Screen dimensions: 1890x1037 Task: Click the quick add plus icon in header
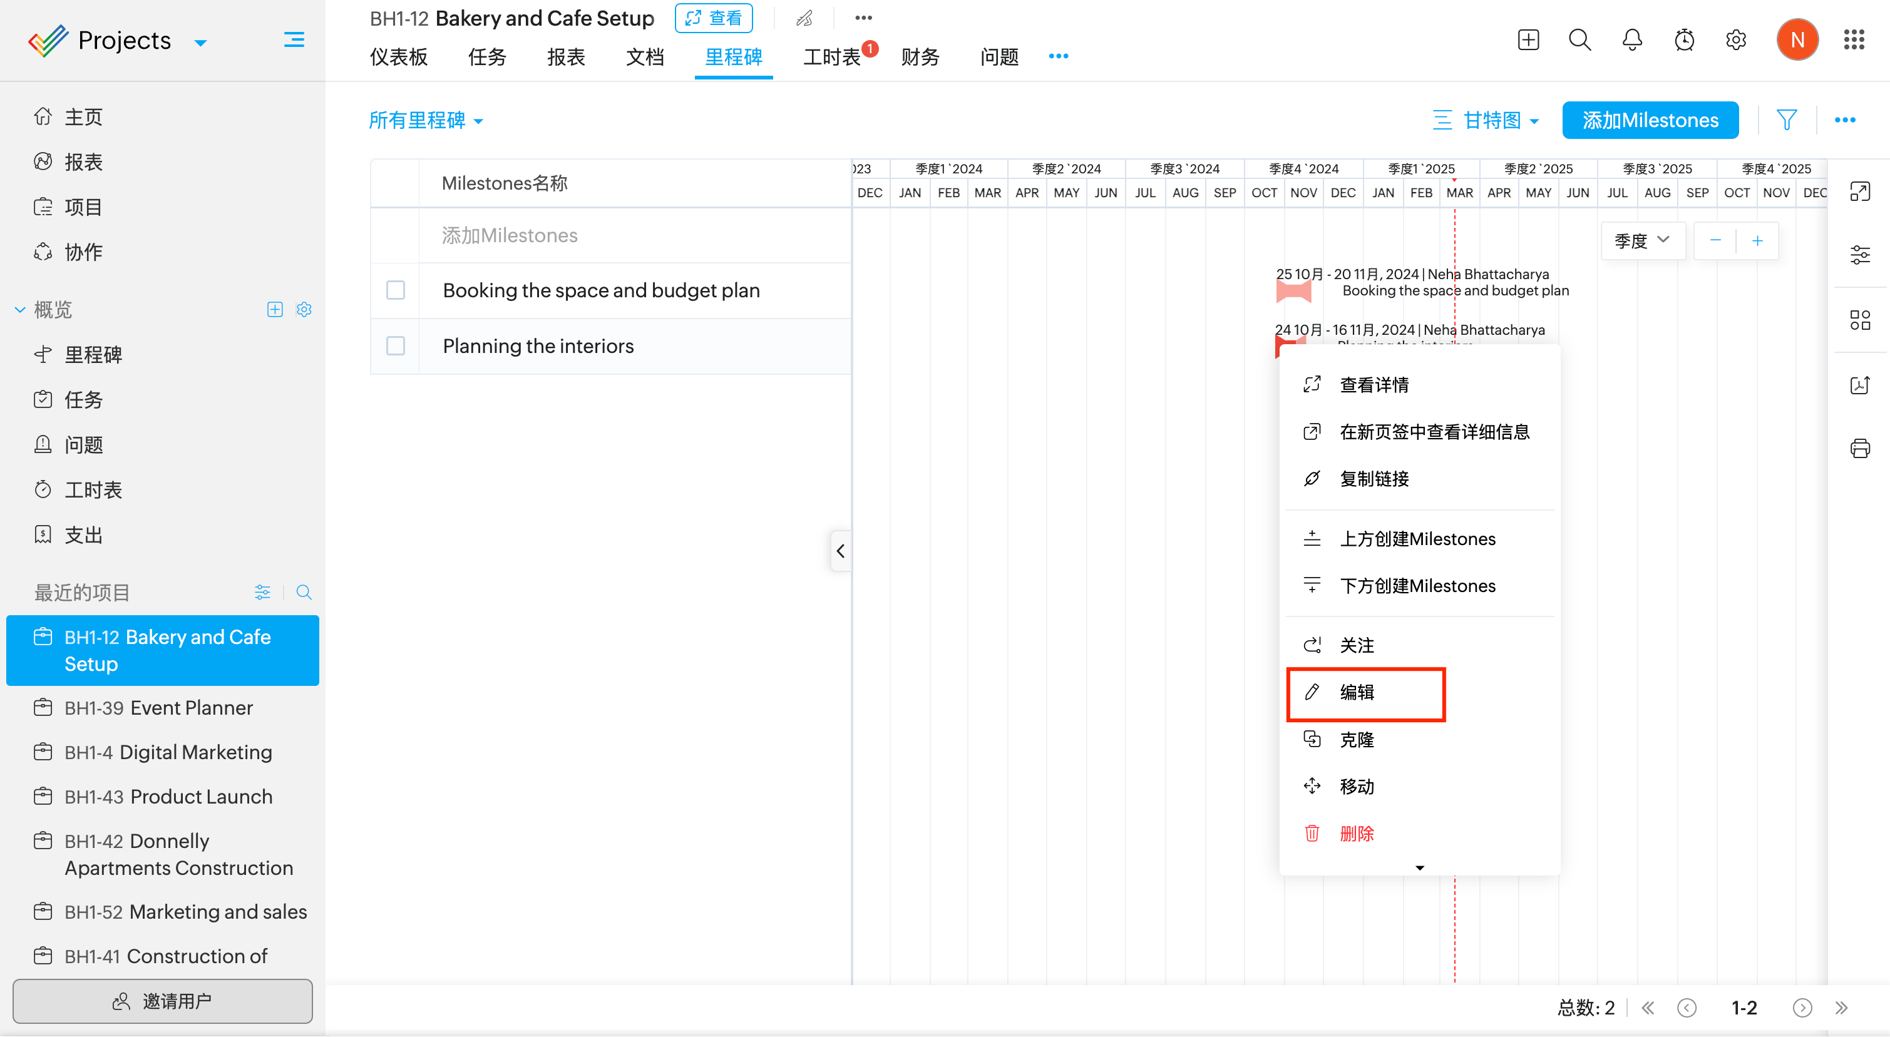click(1528, 39)
